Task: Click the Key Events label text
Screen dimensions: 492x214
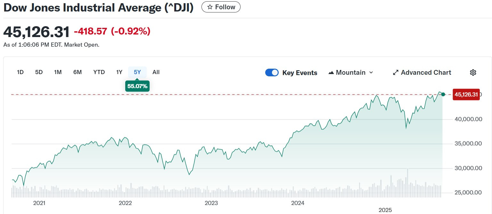Action: point(300,73)
